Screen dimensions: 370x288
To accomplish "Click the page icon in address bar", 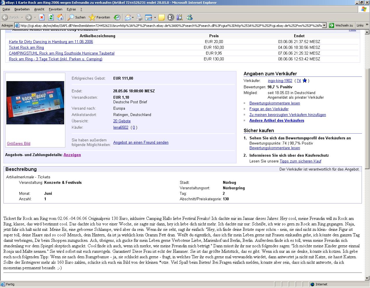I will (17, 25).
